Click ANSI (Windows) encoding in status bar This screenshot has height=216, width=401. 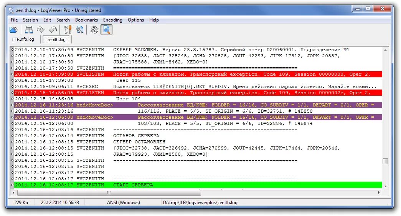[124, 203]
